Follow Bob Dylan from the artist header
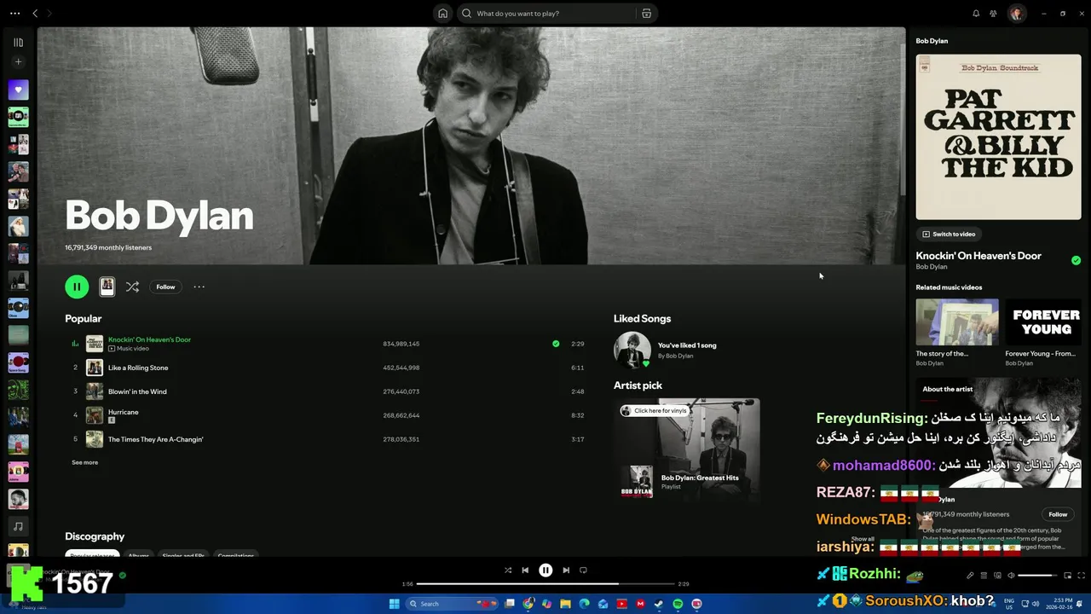This screenshot has height=614, width=1091. coord(165,287)
